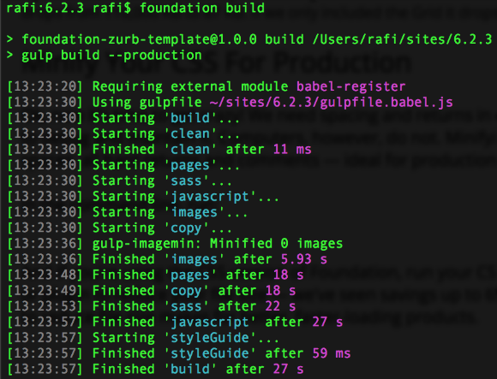
Task: Click the path '/Users/rafi/sites/6.2.3'
Action: click(402, 39)
